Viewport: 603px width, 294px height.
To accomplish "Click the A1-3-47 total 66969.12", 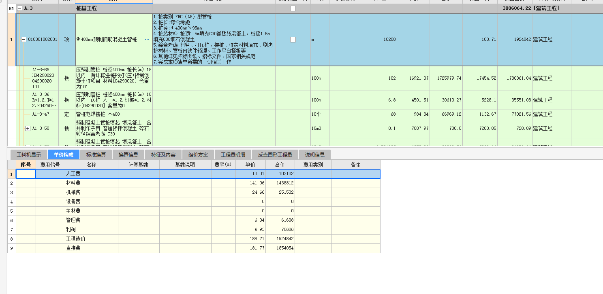I will [451, 114].
